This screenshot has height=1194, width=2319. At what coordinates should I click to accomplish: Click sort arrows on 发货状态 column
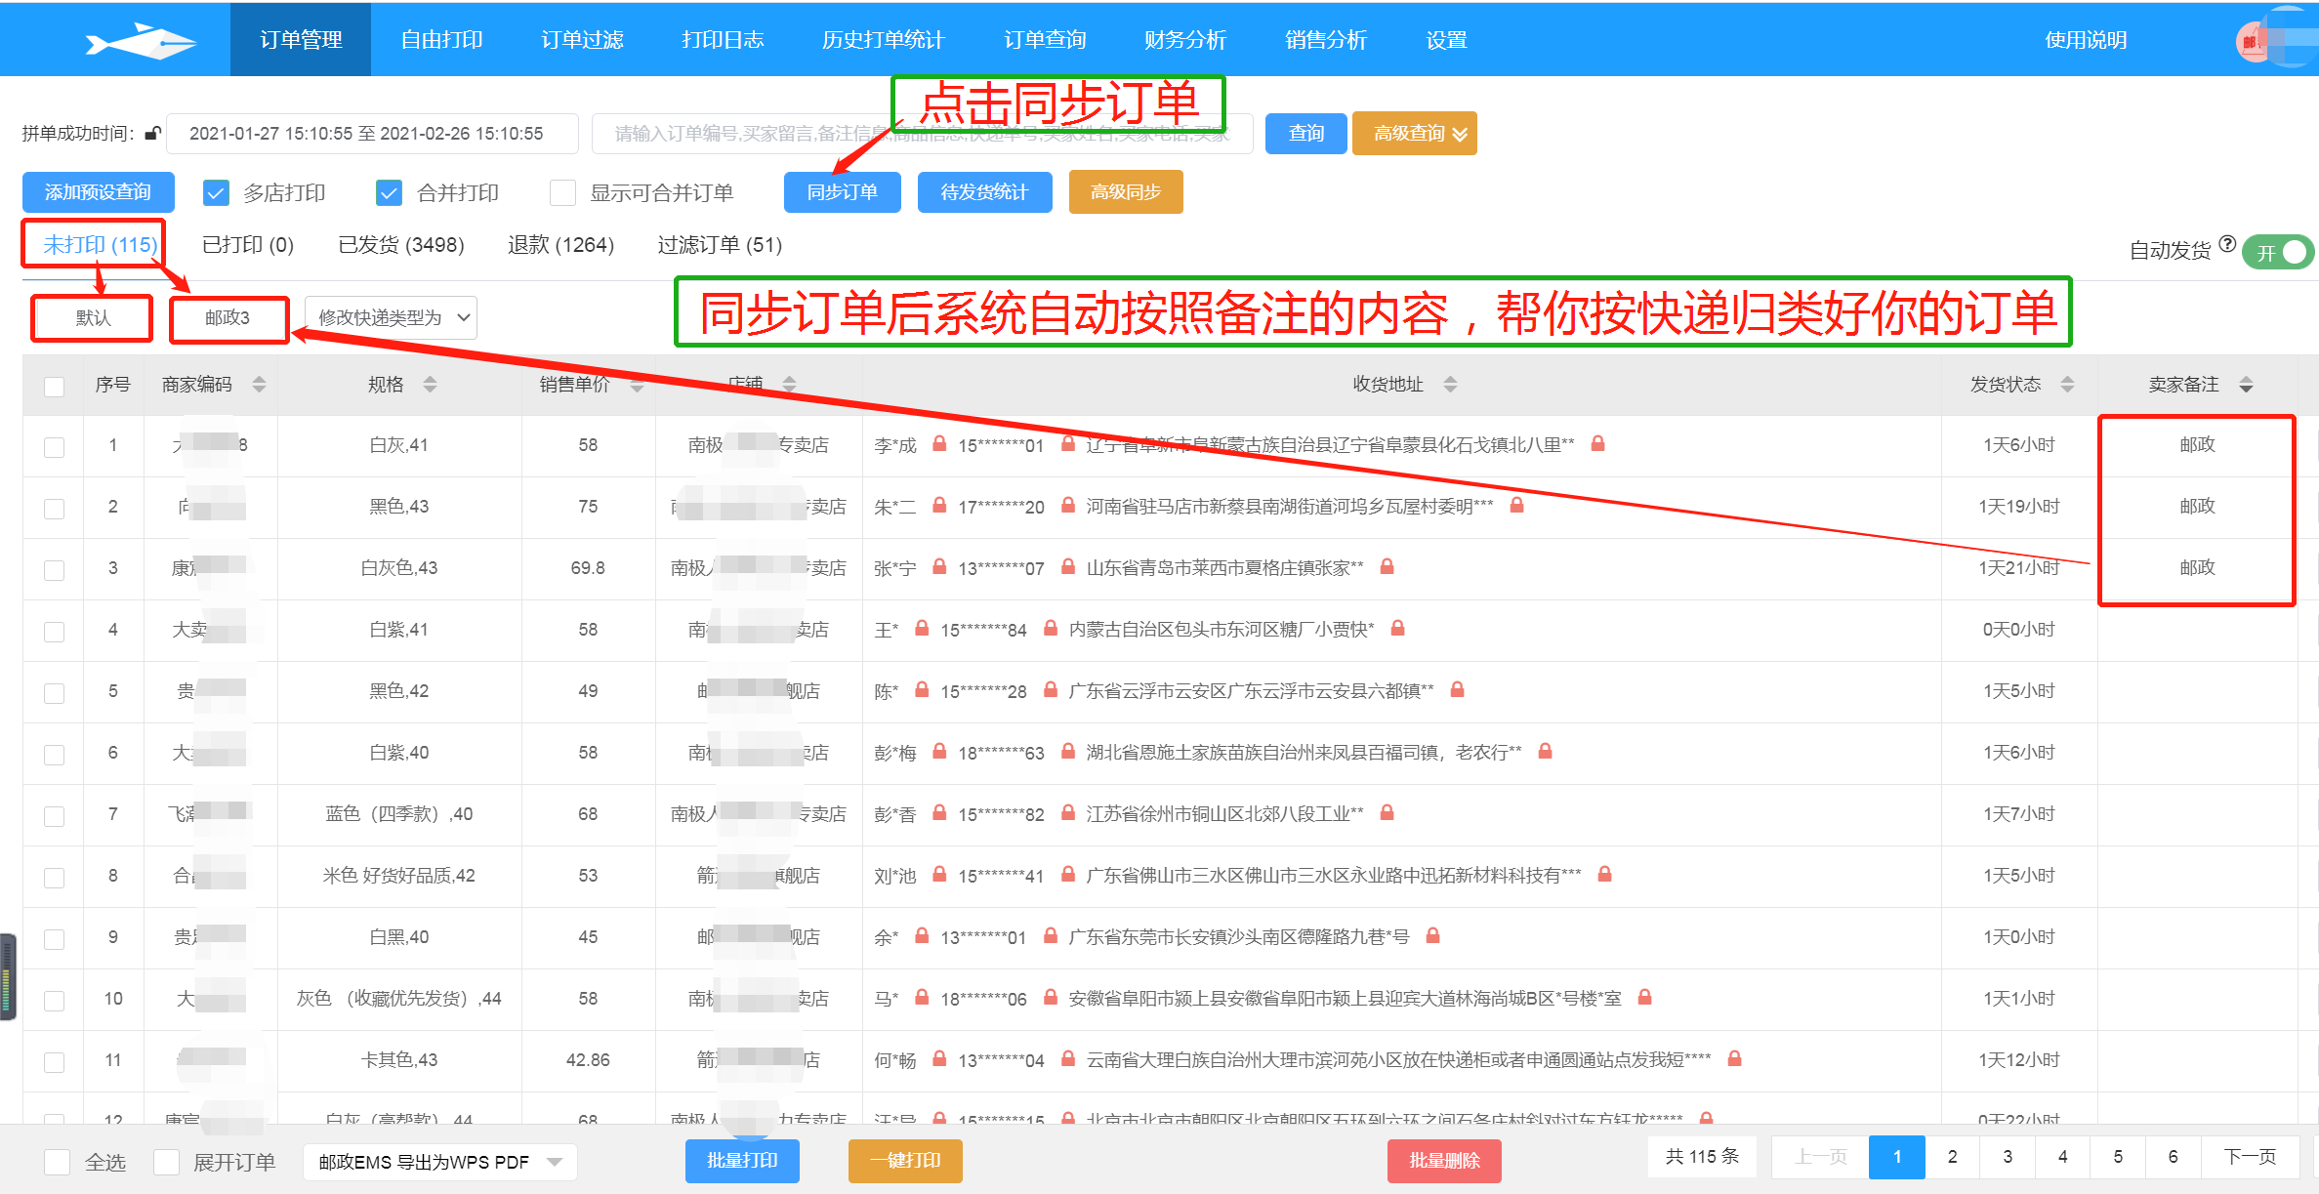[2067, 385]
